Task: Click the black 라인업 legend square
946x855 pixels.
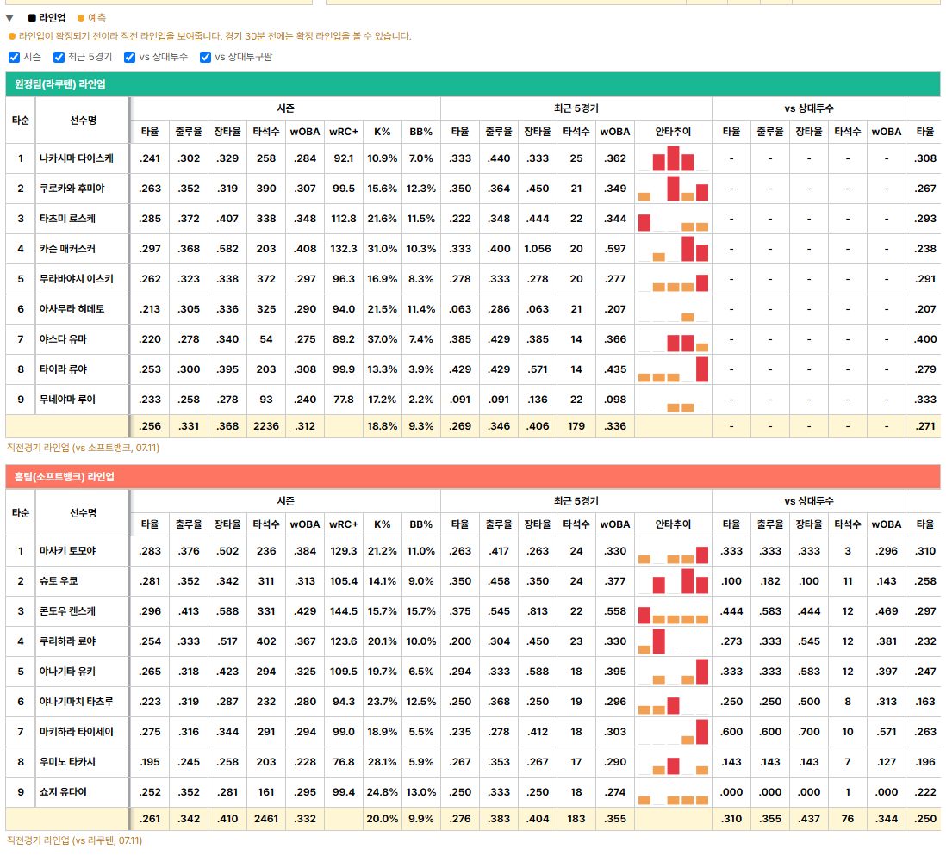Action: click(x=32, y=18)
